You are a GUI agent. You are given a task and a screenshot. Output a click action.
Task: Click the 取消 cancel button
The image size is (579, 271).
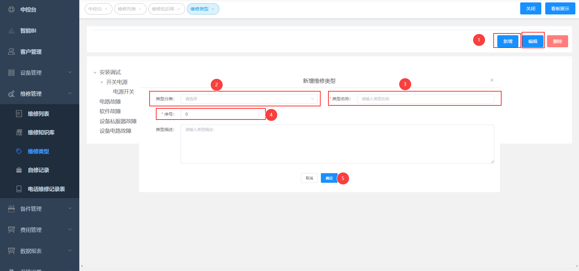pyautogui.click(x=309, y=178)
